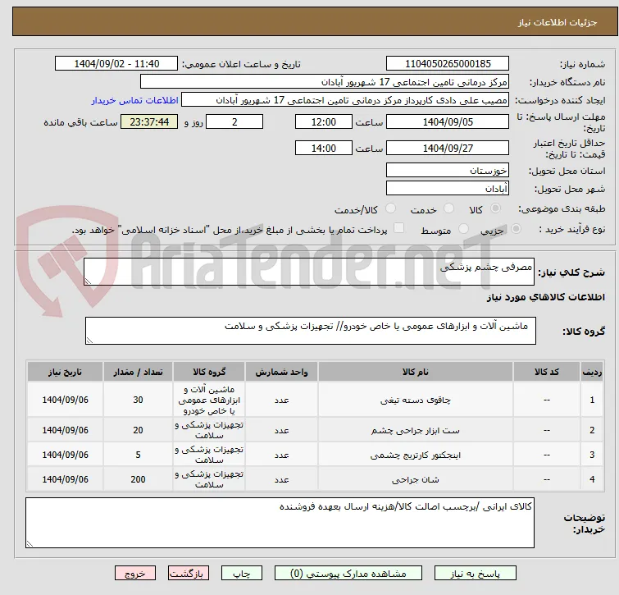Click the date 1404/09/06 for چاقوی دسته تیغی
Screen dimensions: 619x595
coord(65,400)
